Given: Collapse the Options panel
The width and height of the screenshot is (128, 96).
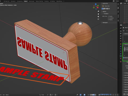Looking at the screenshot, I should click(x=102, y=11).
